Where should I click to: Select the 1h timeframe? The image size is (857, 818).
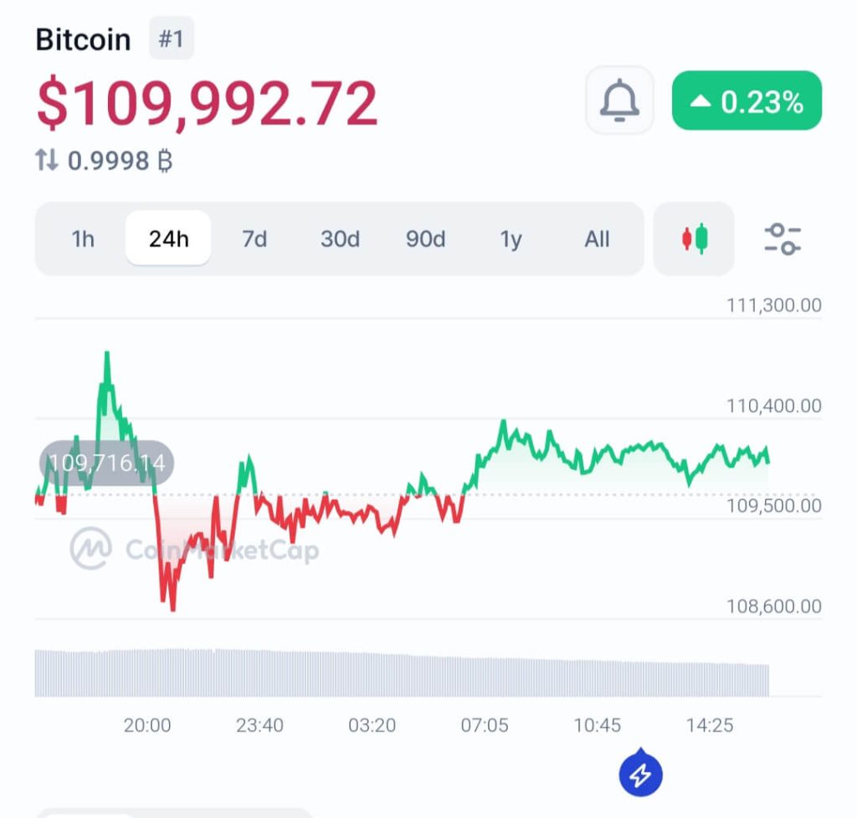point(83,238)
